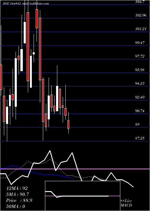Click the last red candlestick near 89
Screen dimensions: 150x211
pyautogui.click(x=68, y=124)
